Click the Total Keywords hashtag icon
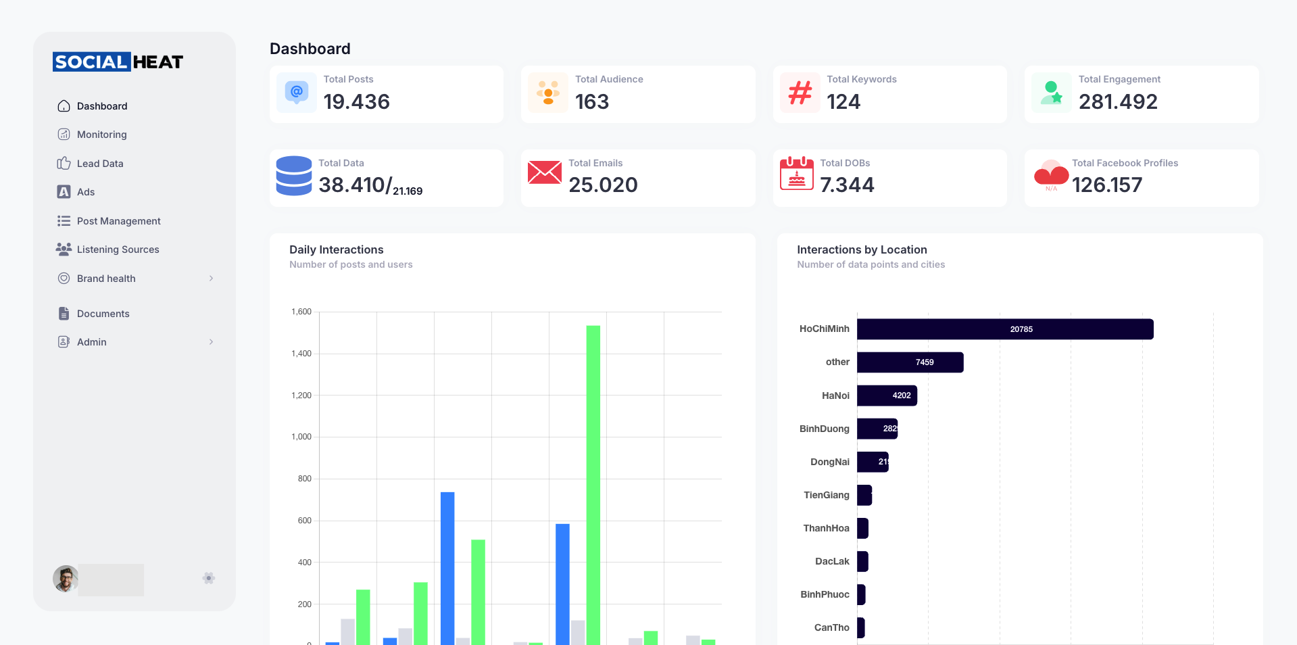The height and width of the screenshot is (645, 1297). click(800, 92)
